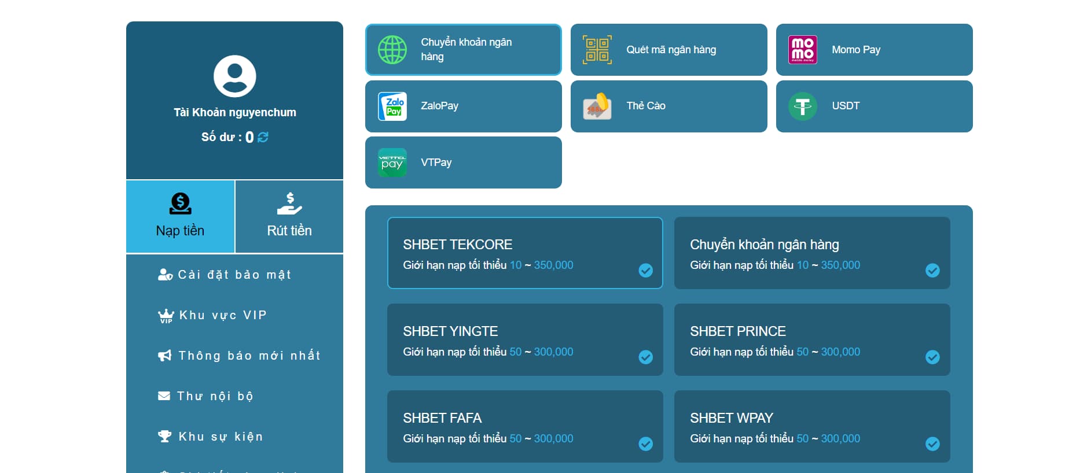
Task: Click the user avatar icon
Action: tap(235, 76)
